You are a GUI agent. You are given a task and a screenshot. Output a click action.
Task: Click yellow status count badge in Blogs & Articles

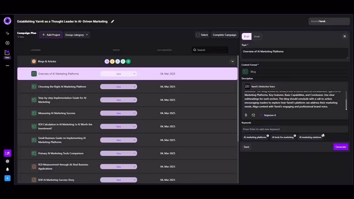pyautogui.click(x=112, y=61)
